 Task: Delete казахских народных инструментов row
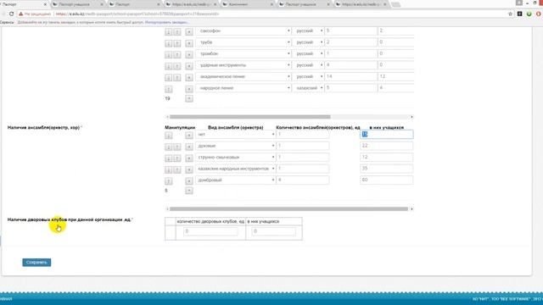pos(188,169)
